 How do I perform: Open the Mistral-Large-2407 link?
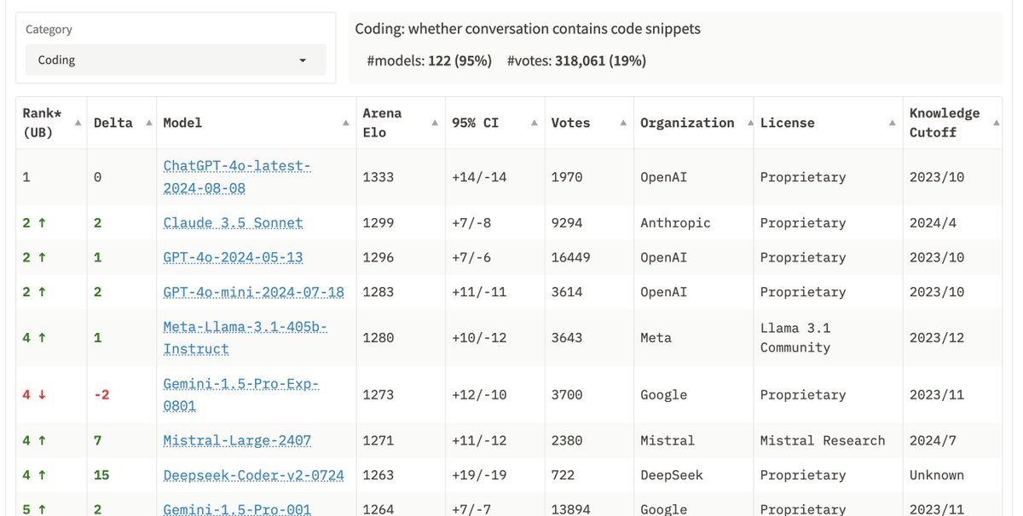pos(237,441)
